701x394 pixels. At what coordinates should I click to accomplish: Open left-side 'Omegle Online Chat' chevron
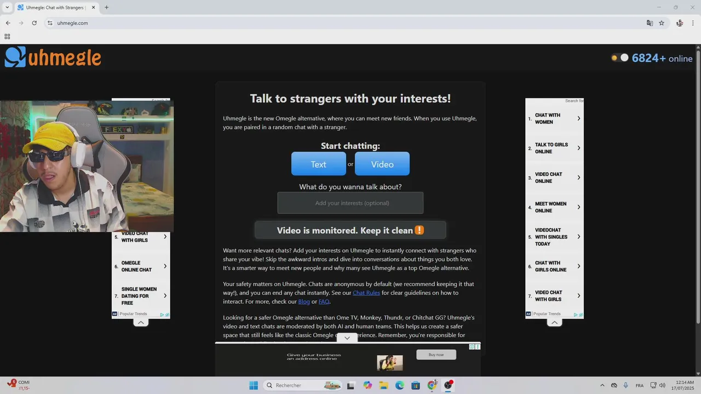point(165,266)
